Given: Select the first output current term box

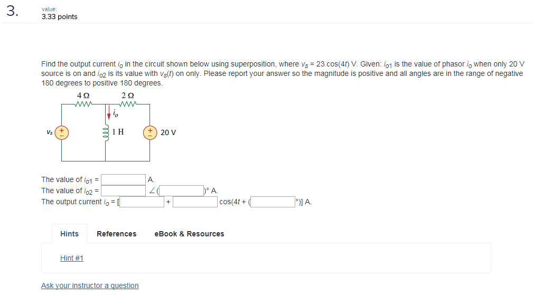Looking at the screenshot, I should (x=142, y=202).
